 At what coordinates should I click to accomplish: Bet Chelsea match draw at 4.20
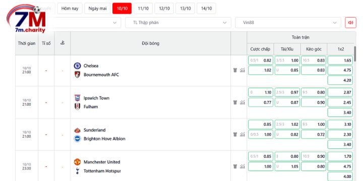pyautogui.click(x=340, y=80)
